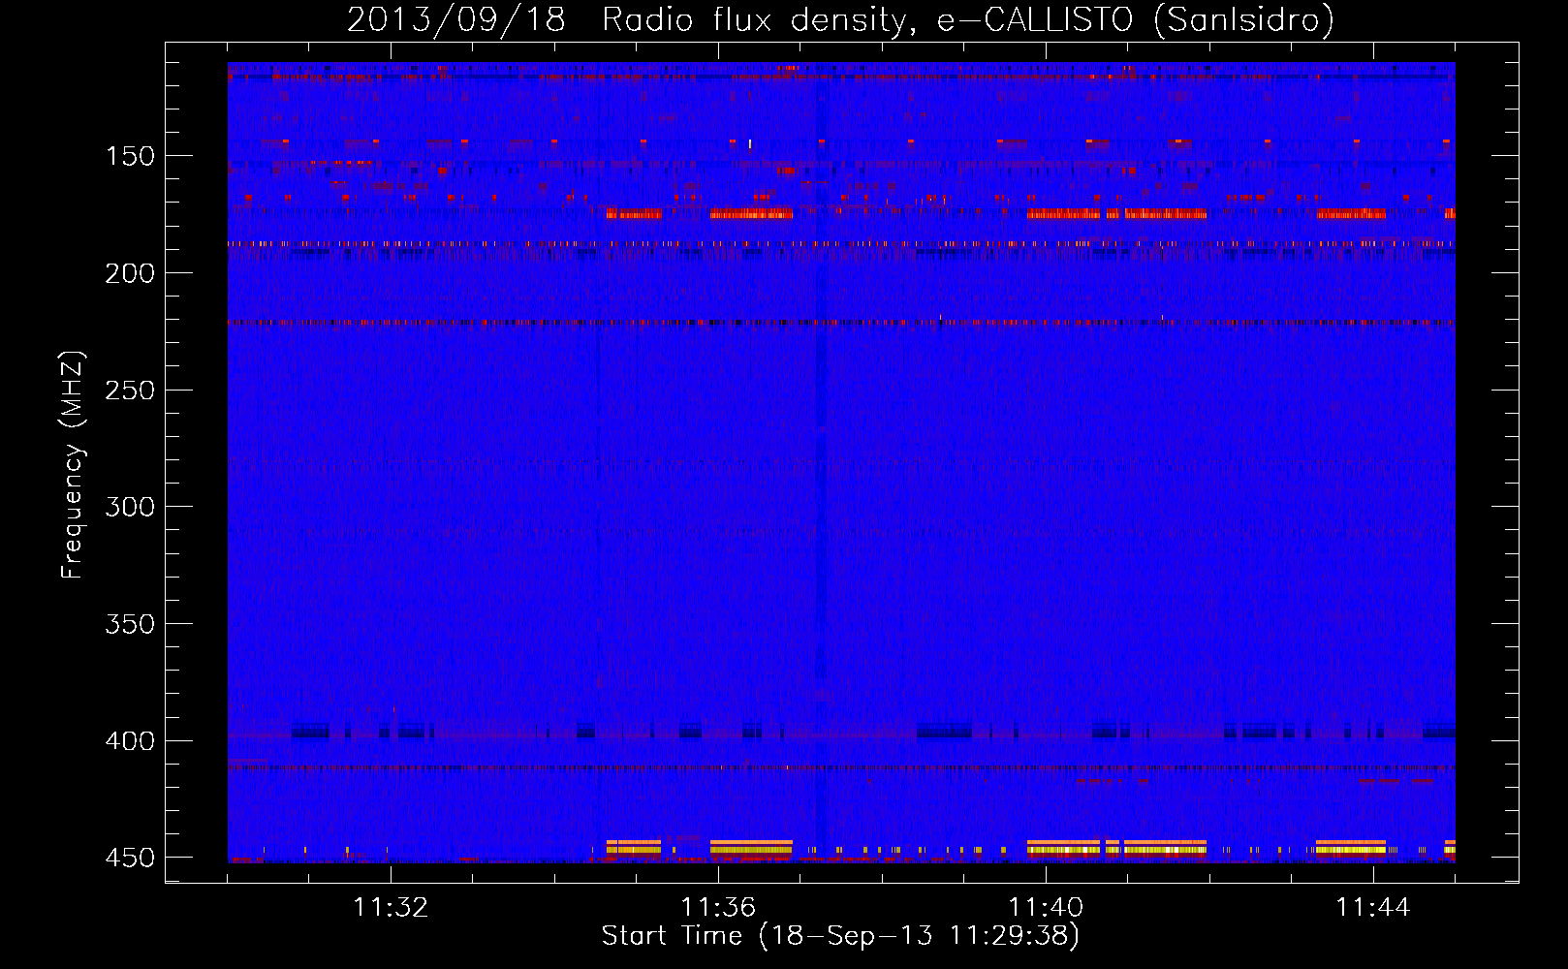This screenshot has height=969, width=1568.
Task: Click the 'Start Time (18-Sep-13 11:29:38)' label
Action: (x=840, y=936)
